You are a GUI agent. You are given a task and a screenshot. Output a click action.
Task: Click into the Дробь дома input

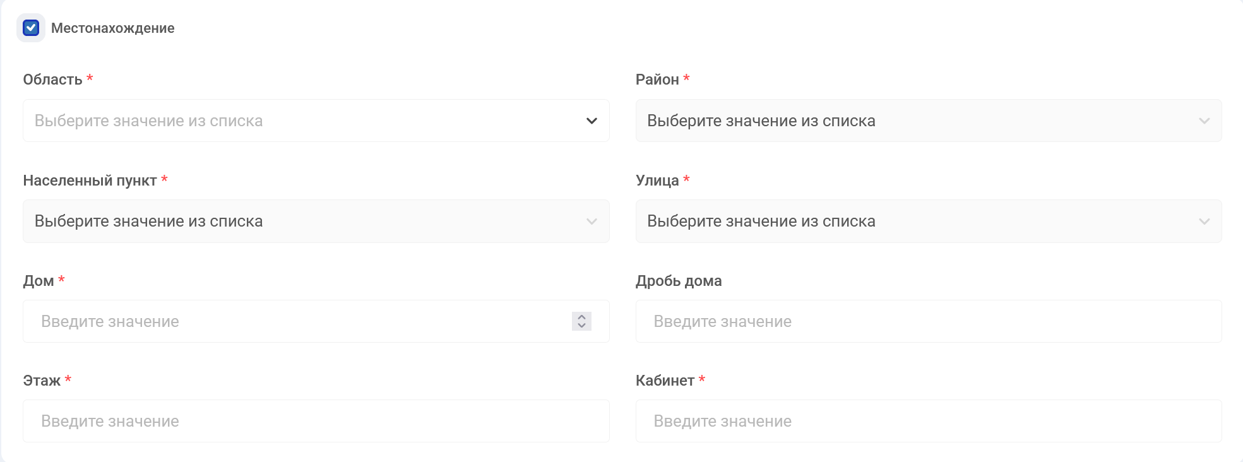tap(928, 321)
